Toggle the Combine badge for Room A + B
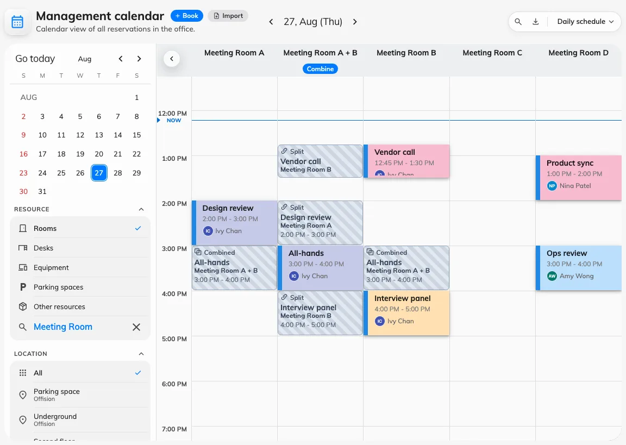Viewport: 626px width, 445px height. [320, 68]
